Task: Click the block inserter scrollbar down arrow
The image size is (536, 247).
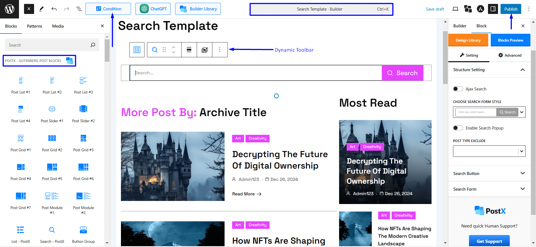Action: pos(107,243)
